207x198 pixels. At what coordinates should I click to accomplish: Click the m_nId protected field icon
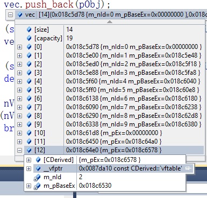pyautogui.click(x=37, y=178)
